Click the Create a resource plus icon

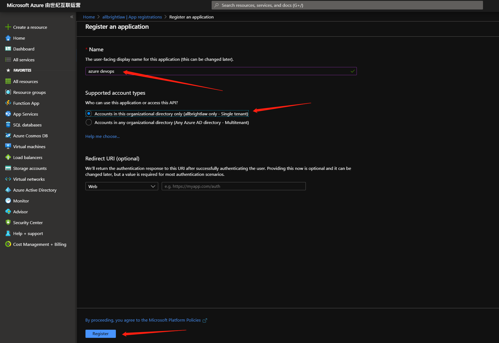coord(8,27)
